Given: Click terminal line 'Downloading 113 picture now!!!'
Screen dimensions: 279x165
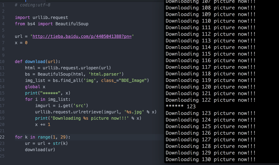Looking at the screenshot, I should (211, 41).
